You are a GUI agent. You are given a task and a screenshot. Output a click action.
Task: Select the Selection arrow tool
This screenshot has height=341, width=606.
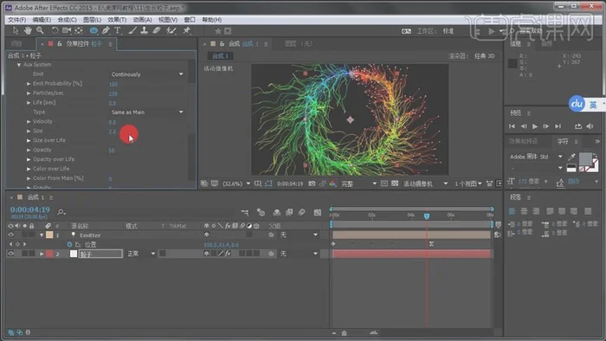[16, 30]
